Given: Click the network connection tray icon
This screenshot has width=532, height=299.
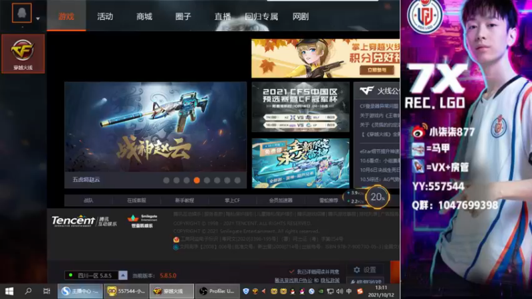Looking at the screenshot, I should [x=330, y=291].
